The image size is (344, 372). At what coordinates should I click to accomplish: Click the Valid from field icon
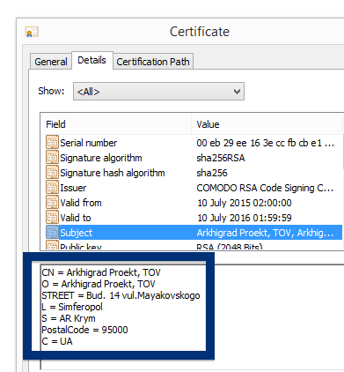click(52, 203)
